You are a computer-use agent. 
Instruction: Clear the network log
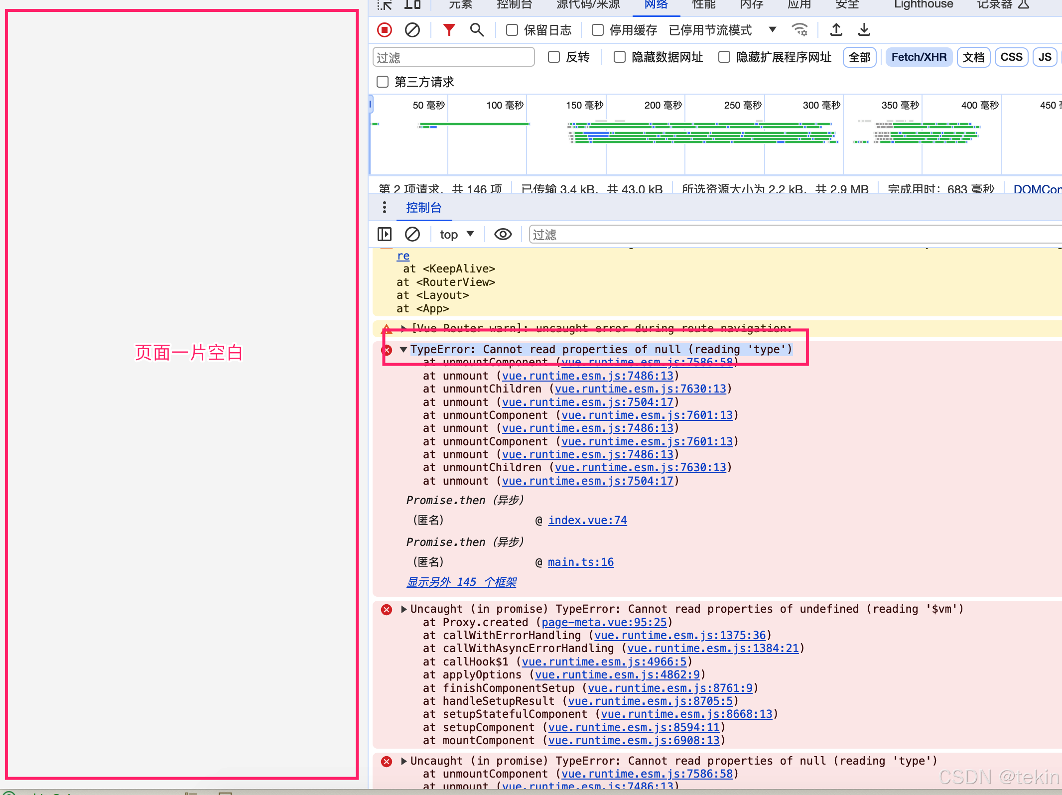click(412, 30)
